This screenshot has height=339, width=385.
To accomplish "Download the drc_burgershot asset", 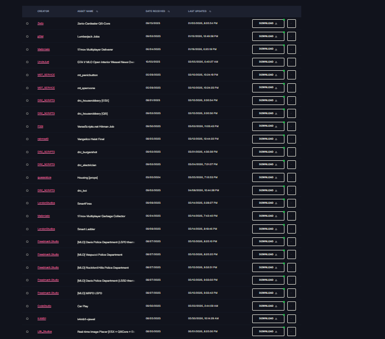I will 268,152.
